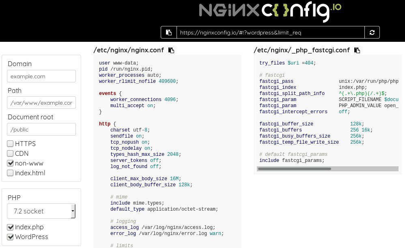
Task: Click the 'fastcgi_temp_file_write_size' directive
Action: (x=299, y=142)
